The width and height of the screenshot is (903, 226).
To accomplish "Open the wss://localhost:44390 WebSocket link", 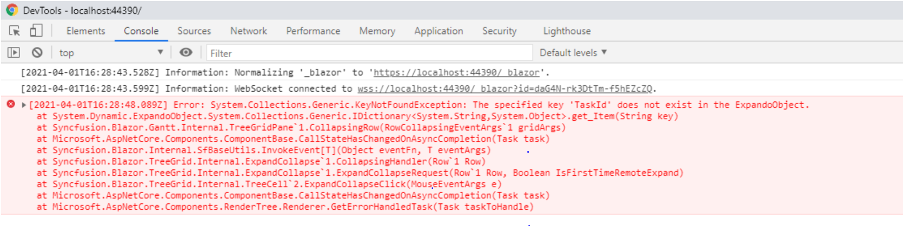I will coord(504,88).
